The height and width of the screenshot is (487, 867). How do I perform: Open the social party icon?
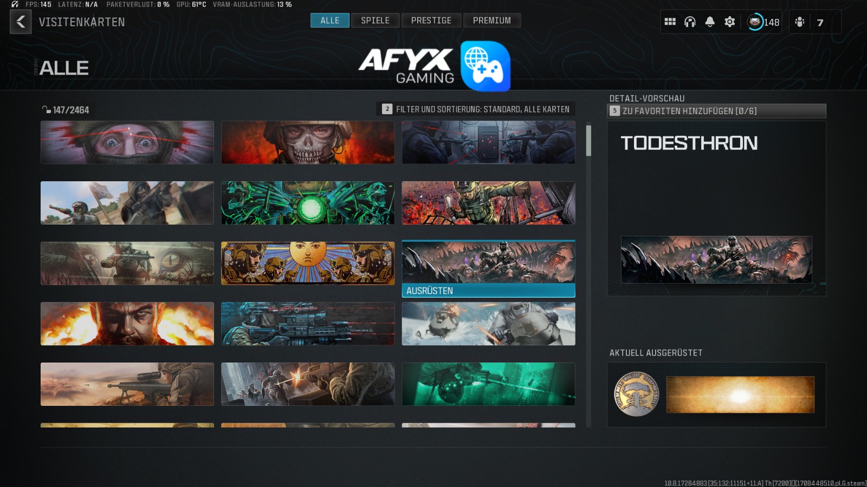[x=800, y=22]
